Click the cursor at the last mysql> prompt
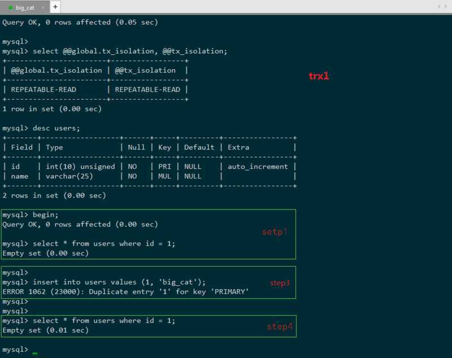The image size is (452, 358). point(35,353)
